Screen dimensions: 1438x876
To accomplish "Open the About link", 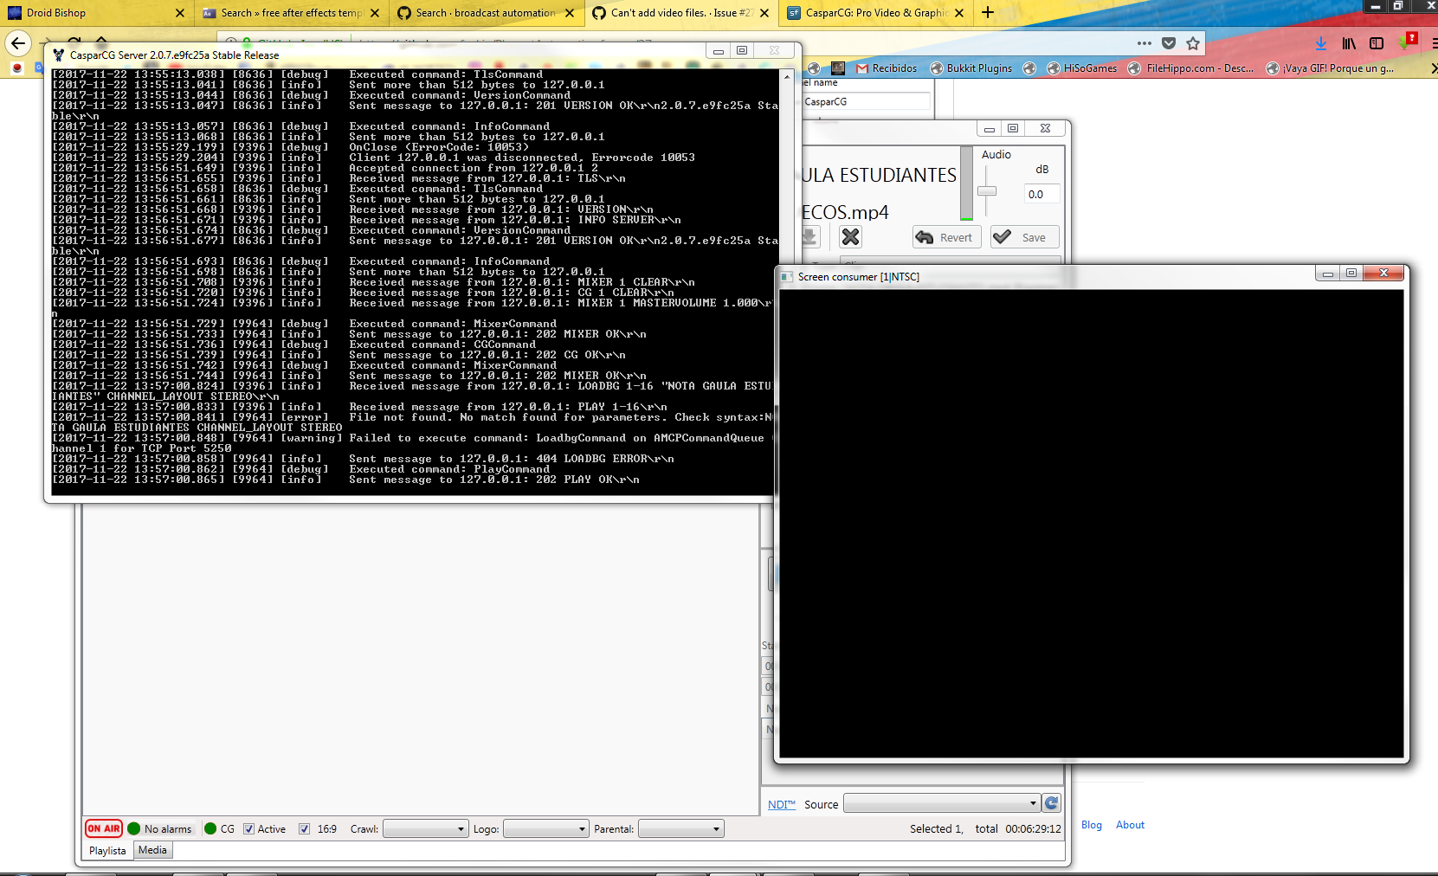I will click(x=1130, y=825).
